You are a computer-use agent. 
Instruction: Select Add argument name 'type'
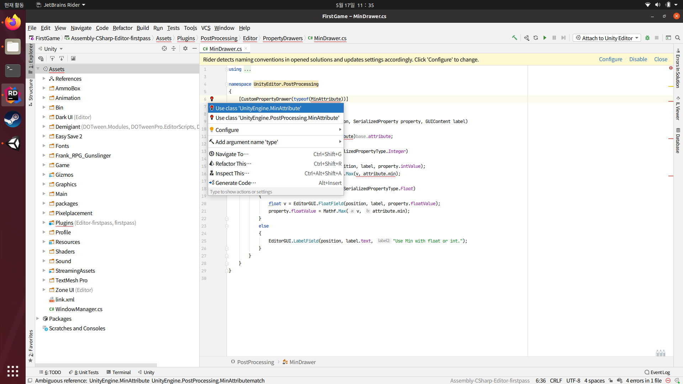276,142
